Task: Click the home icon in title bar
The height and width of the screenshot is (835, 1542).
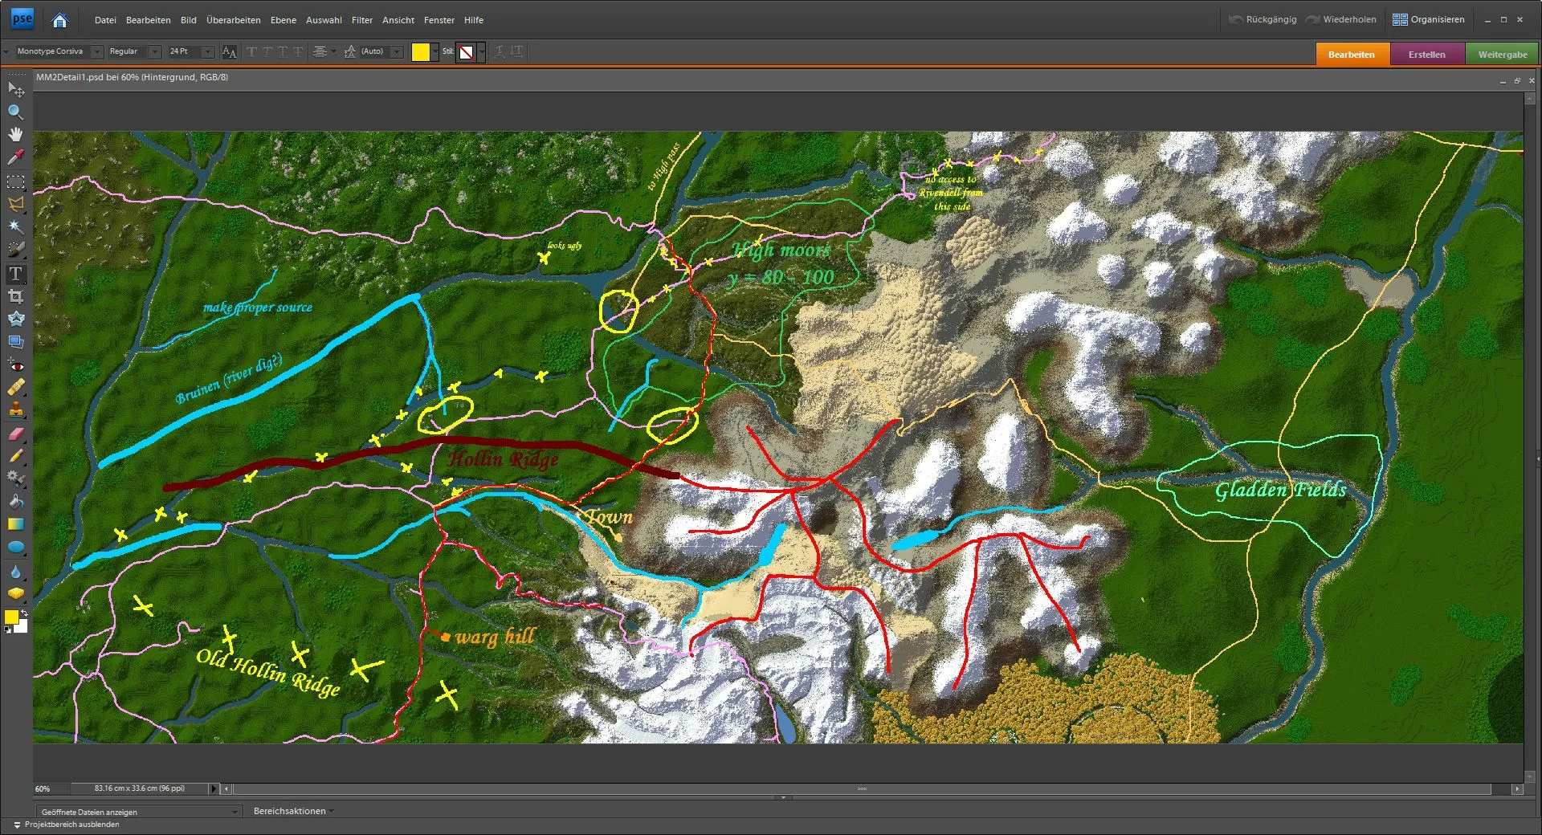Action: coord(59,20)
